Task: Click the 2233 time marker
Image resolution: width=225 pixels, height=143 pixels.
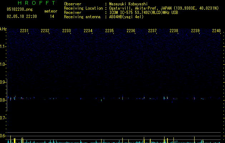Action: point(67,31)
